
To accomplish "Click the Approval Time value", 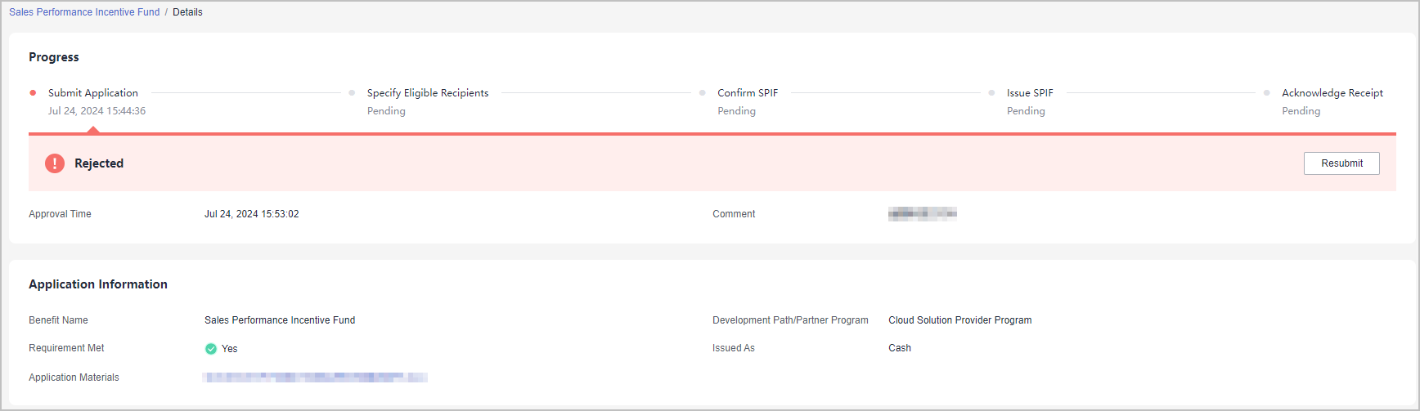I will [252, 214].
